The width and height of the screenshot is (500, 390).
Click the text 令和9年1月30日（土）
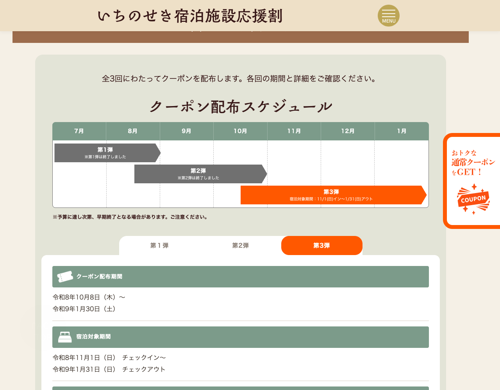pyautogui.click(x=85, y=309)
